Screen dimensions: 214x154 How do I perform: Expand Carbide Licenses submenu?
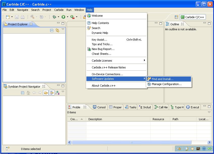(116, 60)
